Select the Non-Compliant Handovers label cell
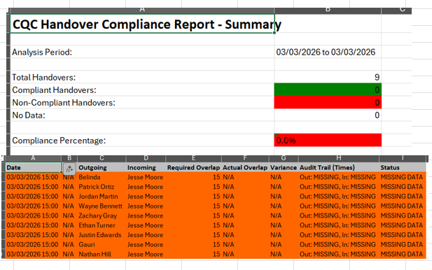 (142, 102)
